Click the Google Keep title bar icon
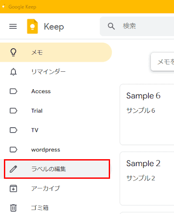The height and width of the screenshot is (214, 174). (x=3, y=7)
